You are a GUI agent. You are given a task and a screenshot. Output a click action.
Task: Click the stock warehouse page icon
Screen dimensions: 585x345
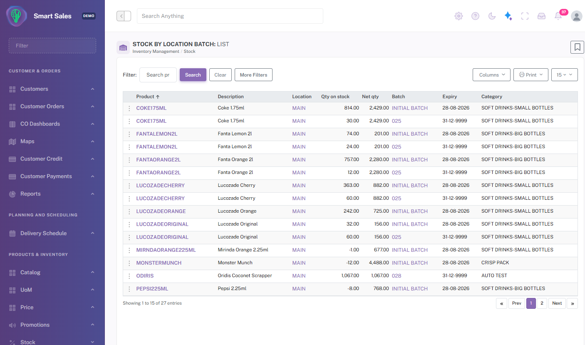(123, 47)
